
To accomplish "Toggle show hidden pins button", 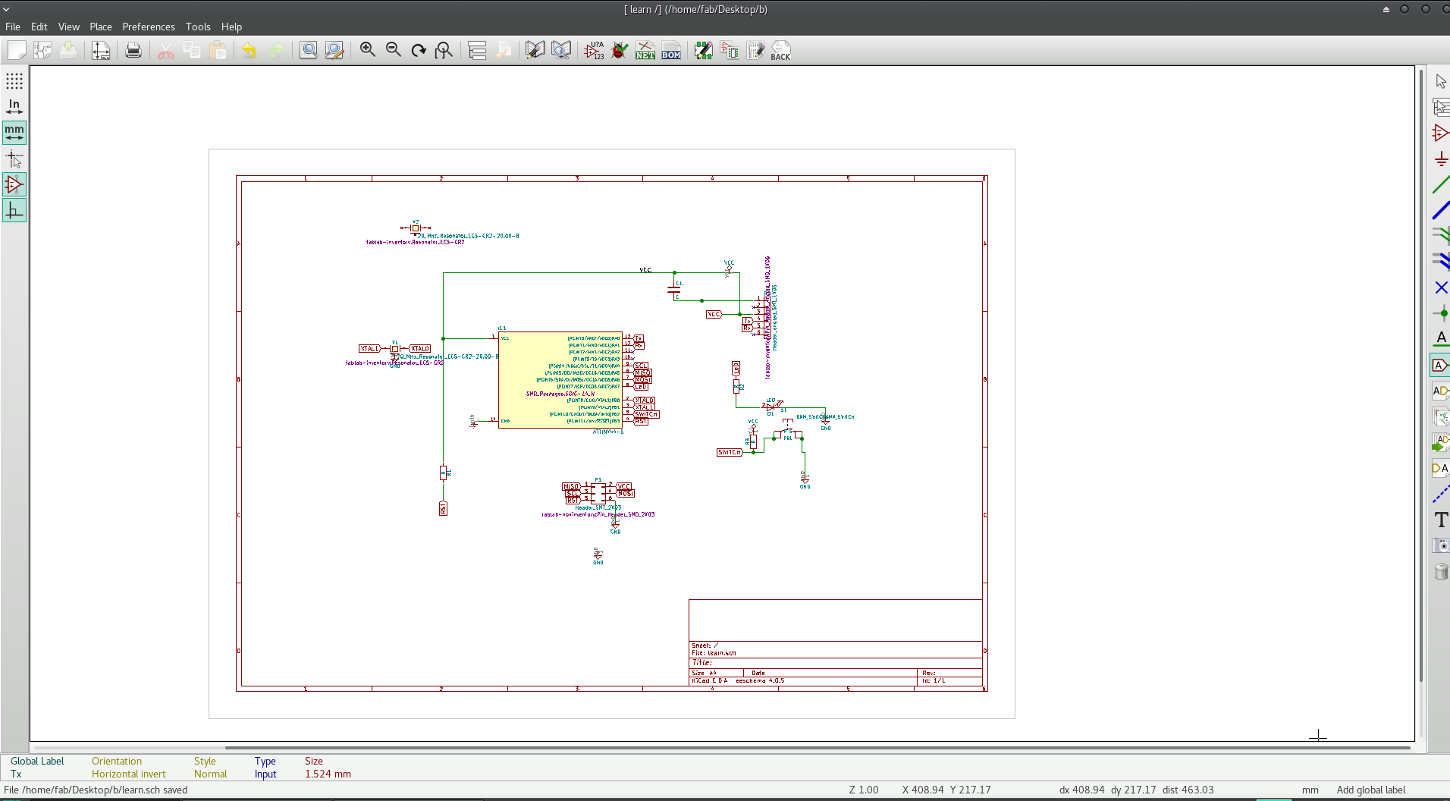I will coord(14,184).
